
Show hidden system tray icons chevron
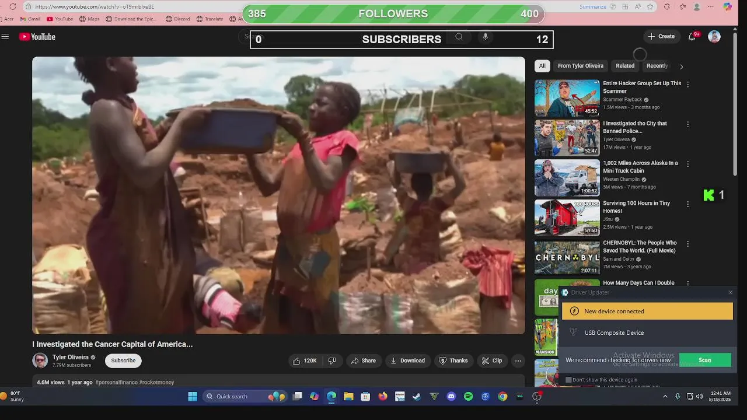[x=665, y=397]
